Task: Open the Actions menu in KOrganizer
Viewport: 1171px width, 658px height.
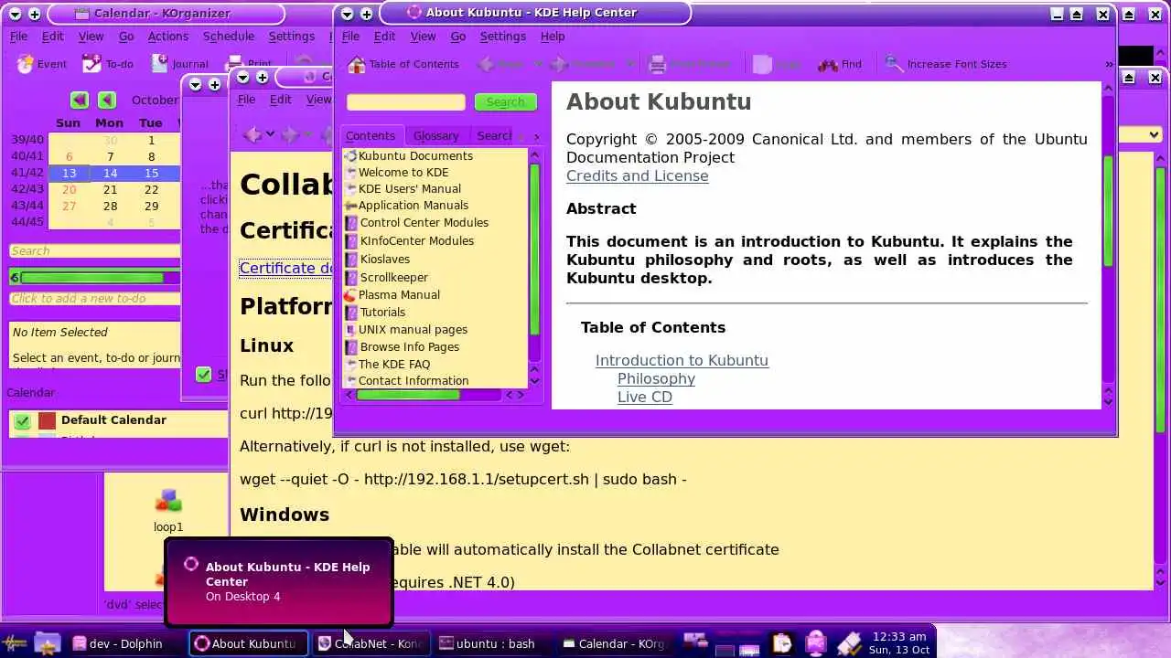Action: point(168,36)
